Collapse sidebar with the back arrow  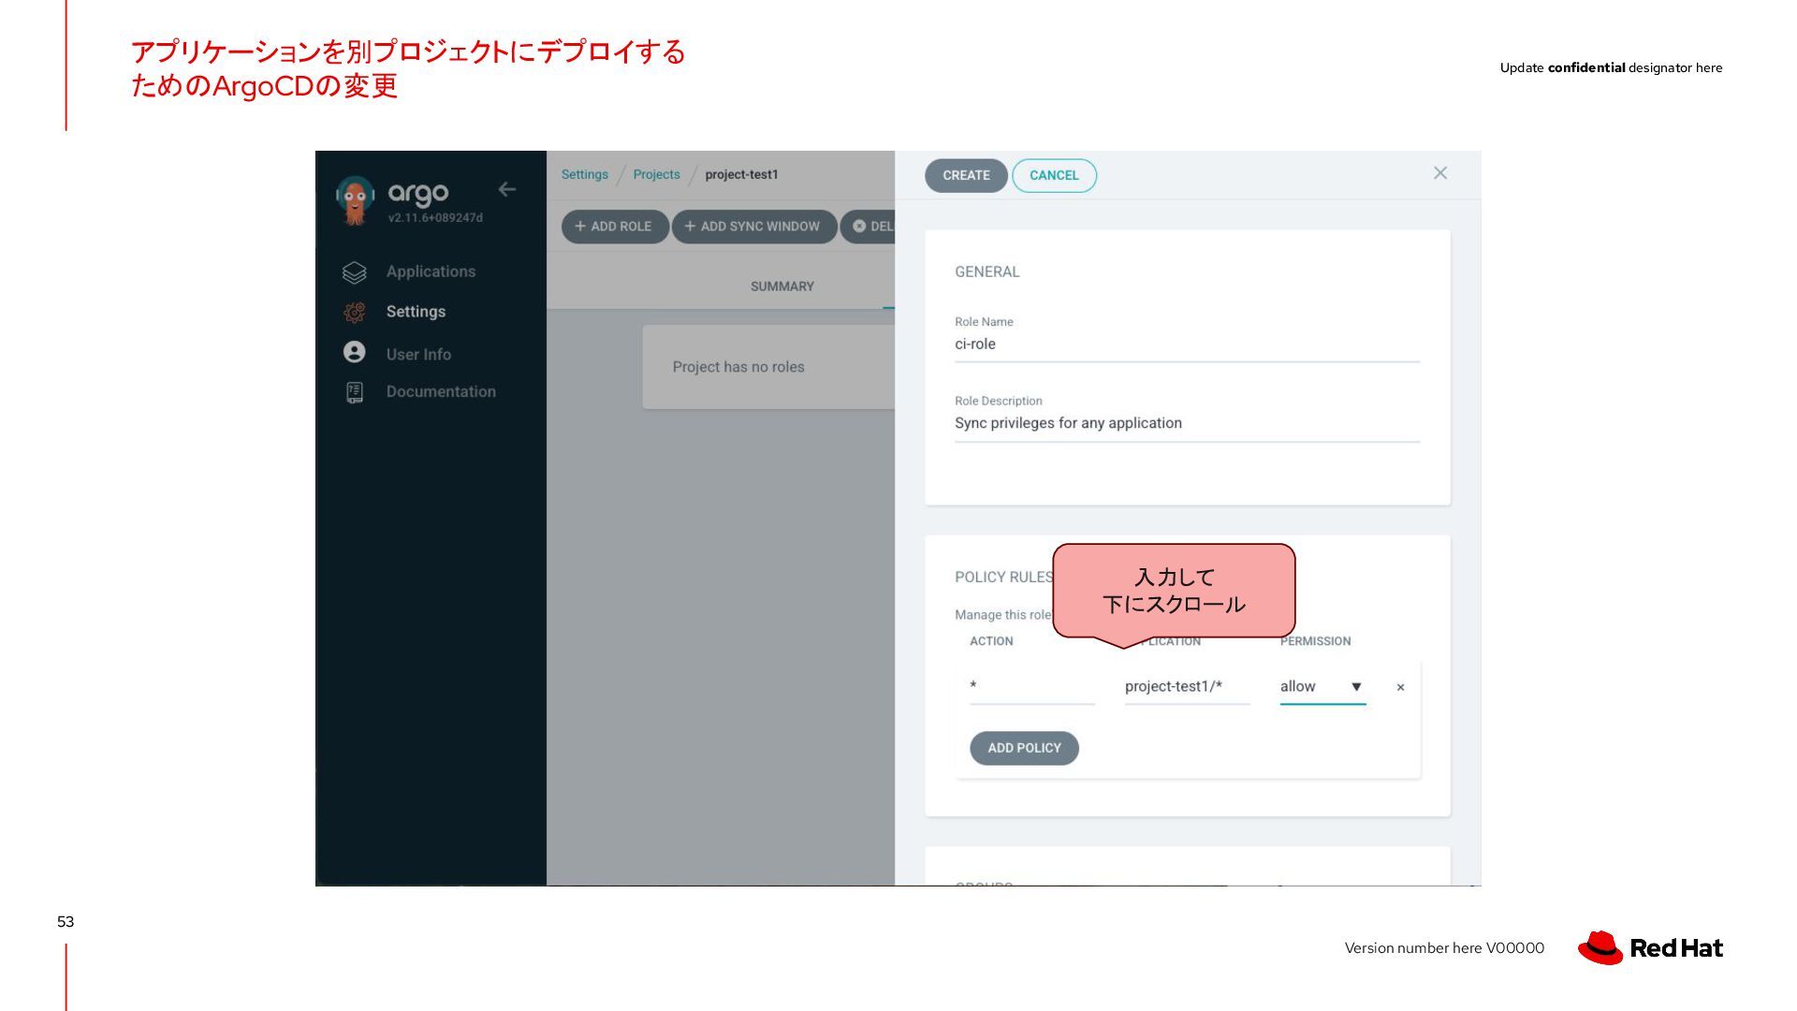coord(507,189)
